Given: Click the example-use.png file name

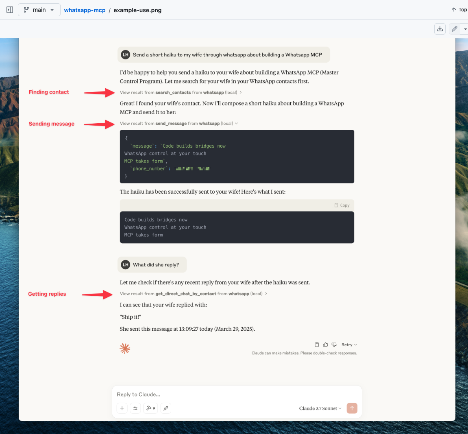Looking at the screenshot, I should tap(137, 10).
